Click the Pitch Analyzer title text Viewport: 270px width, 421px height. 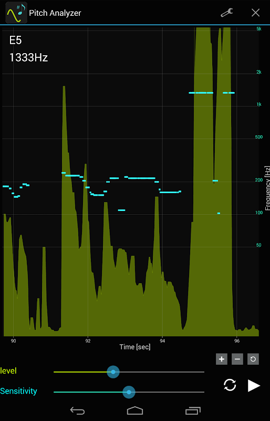[55, 13]
